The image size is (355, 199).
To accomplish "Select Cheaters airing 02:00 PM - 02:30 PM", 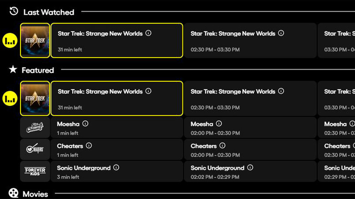I will [x=249, y=150].
